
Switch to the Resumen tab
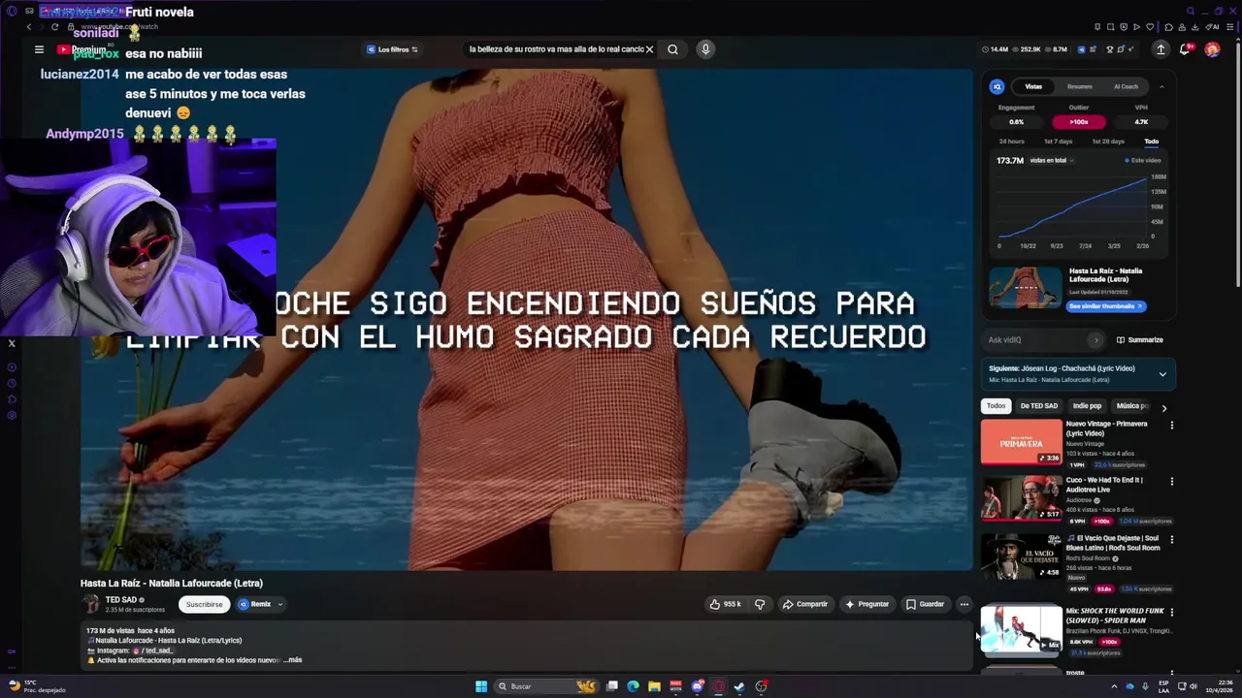point(1079,86)
